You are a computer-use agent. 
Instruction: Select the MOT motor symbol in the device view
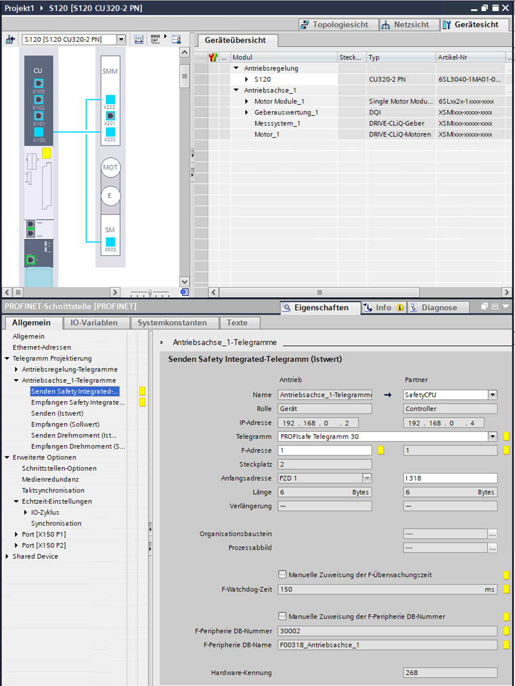coord(110,168)
